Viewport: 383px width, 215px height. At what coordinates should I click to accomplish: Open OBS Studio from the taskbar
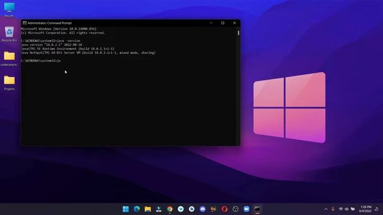pyautogui.click(x=235, y=209)
